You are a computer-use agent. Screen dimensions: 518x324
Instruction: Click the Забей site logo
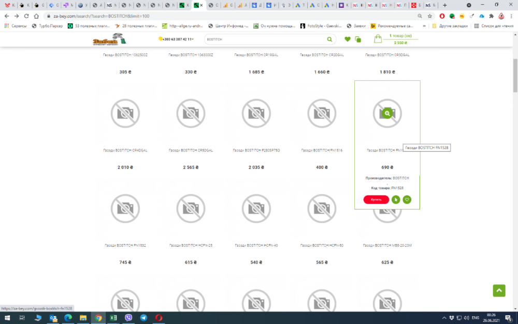(x=109, y=39)
